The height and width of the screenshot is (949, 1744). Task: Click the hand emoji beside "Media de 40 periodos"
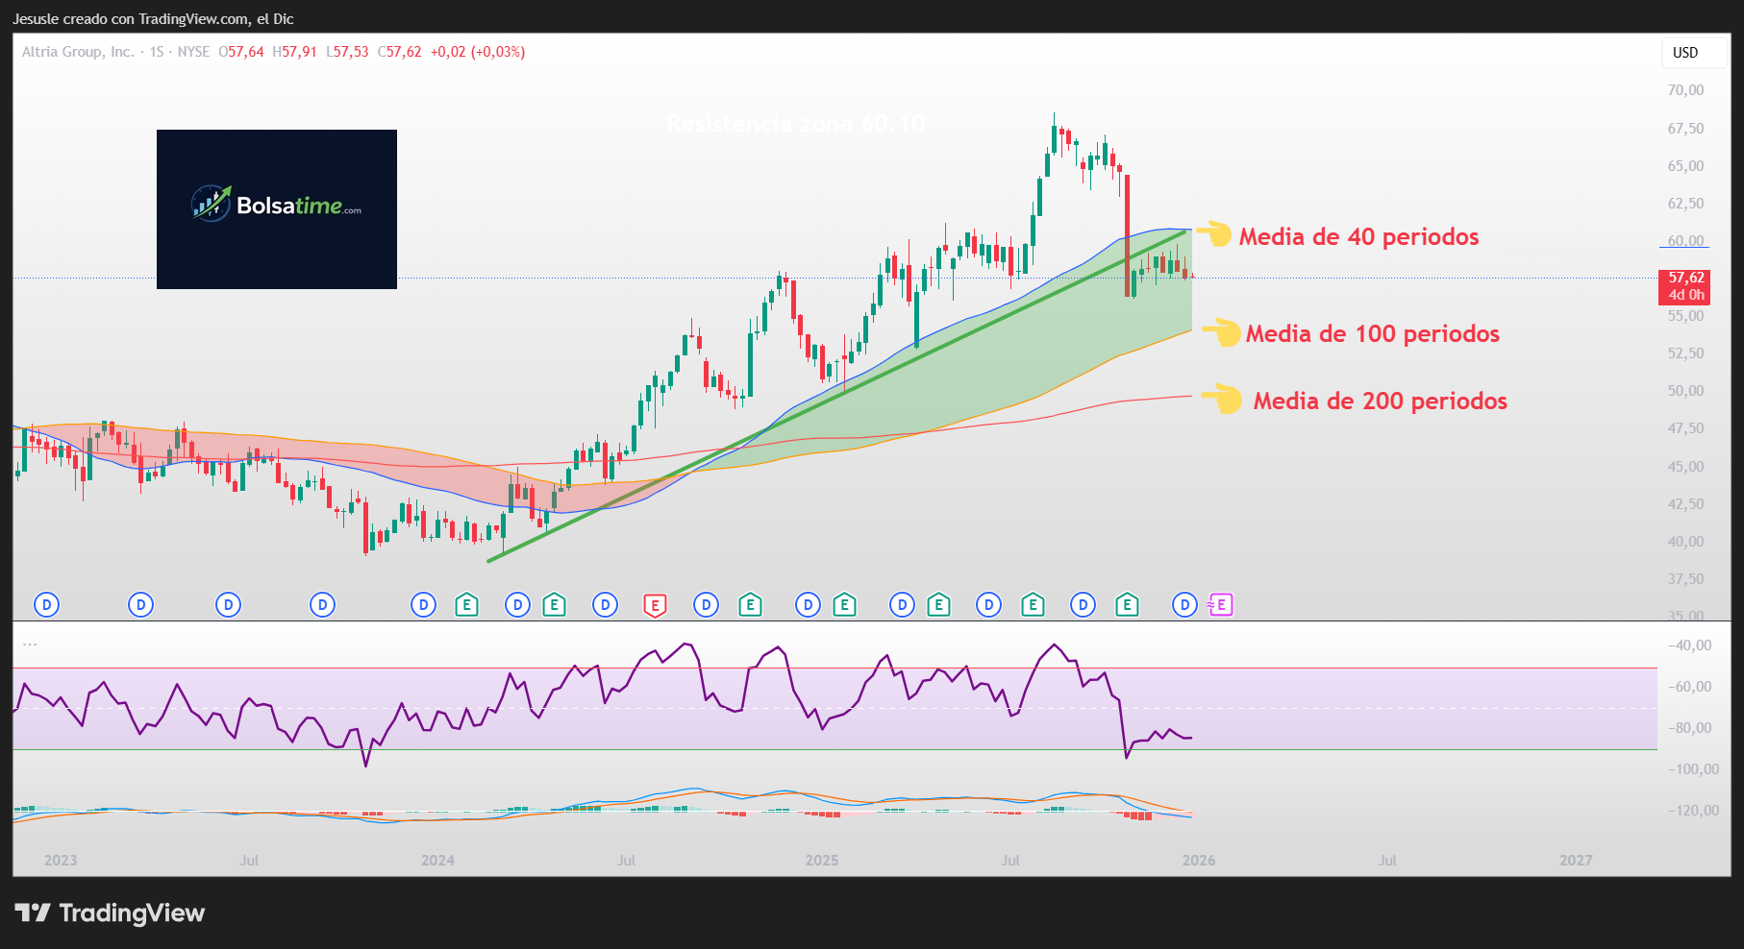(1216, 234)
